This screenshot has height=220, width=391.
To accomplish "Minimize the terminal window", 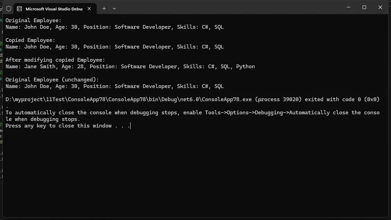I will point(348,7).
